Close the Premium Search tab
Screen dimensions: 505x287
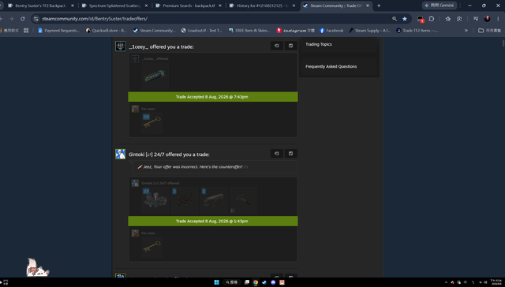point(220,6)
